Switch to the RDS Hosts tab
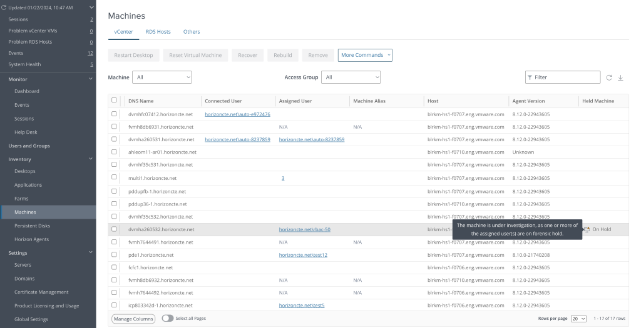Viewport: 641px width, 328px height. click(158, 31)
